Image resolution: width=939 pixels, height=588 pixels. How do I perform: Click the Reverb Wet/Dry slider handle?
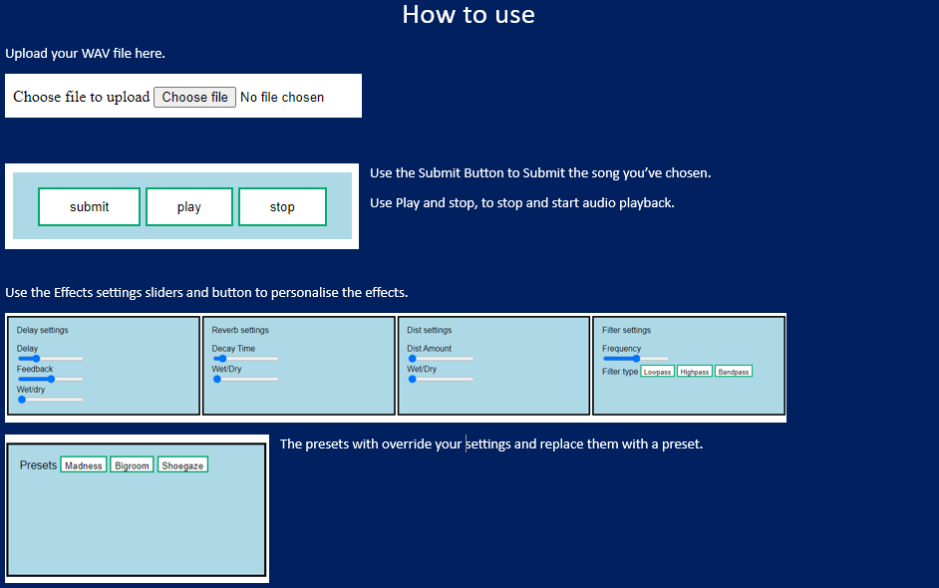tap(217, 379)
